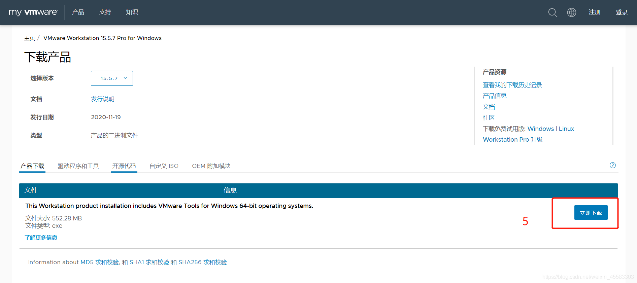Click the 文件 column header
The height and width of the screenshot is (283, 637).
pyautogui.click(x=31, y=190)
